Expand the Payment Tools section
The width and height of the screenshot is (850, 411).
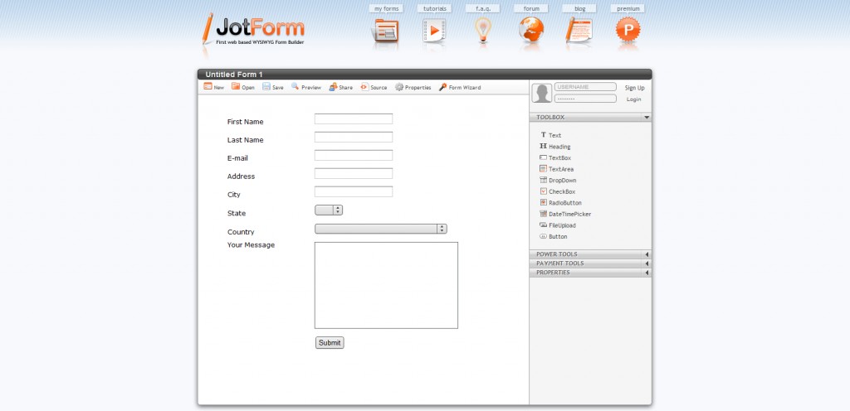pos(590,264)
